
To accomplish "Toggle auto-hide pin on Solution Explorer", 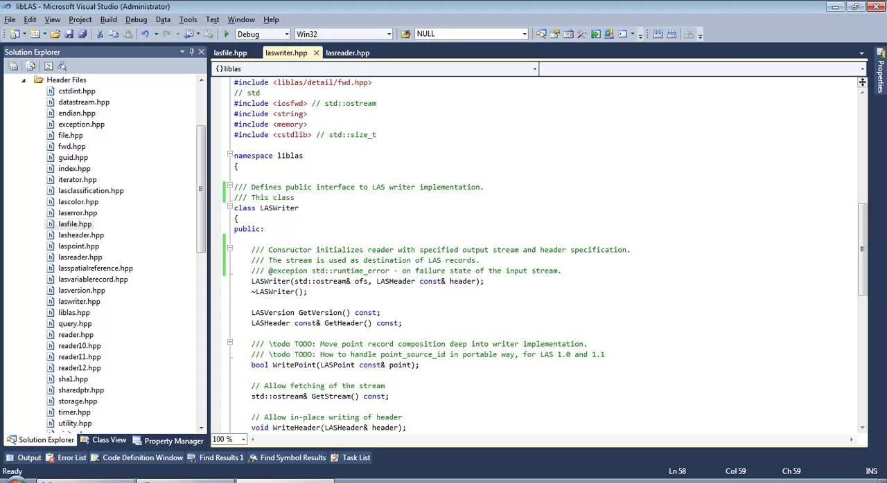I will pyautogui.click(x=192, y=52).
